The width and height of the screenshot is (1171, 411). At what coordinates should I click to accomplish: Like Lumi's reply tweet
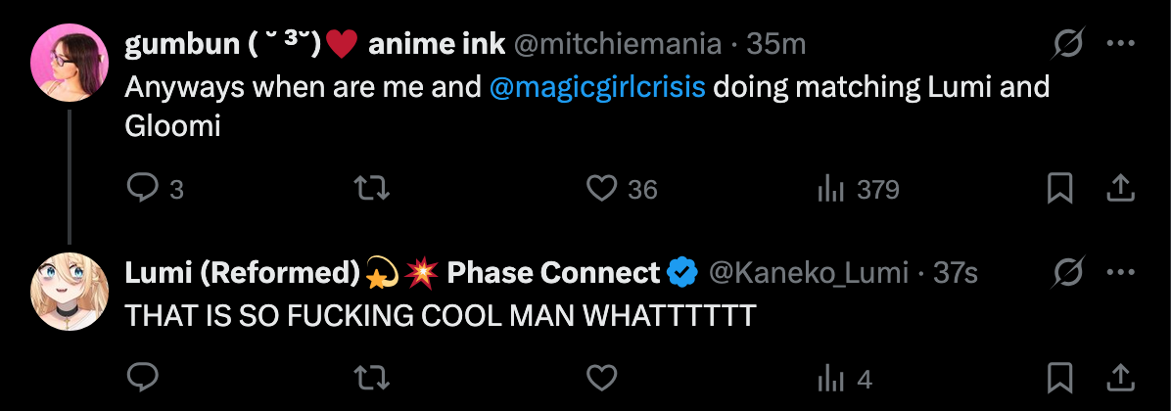pyautogui.click(x=600, y=377)
